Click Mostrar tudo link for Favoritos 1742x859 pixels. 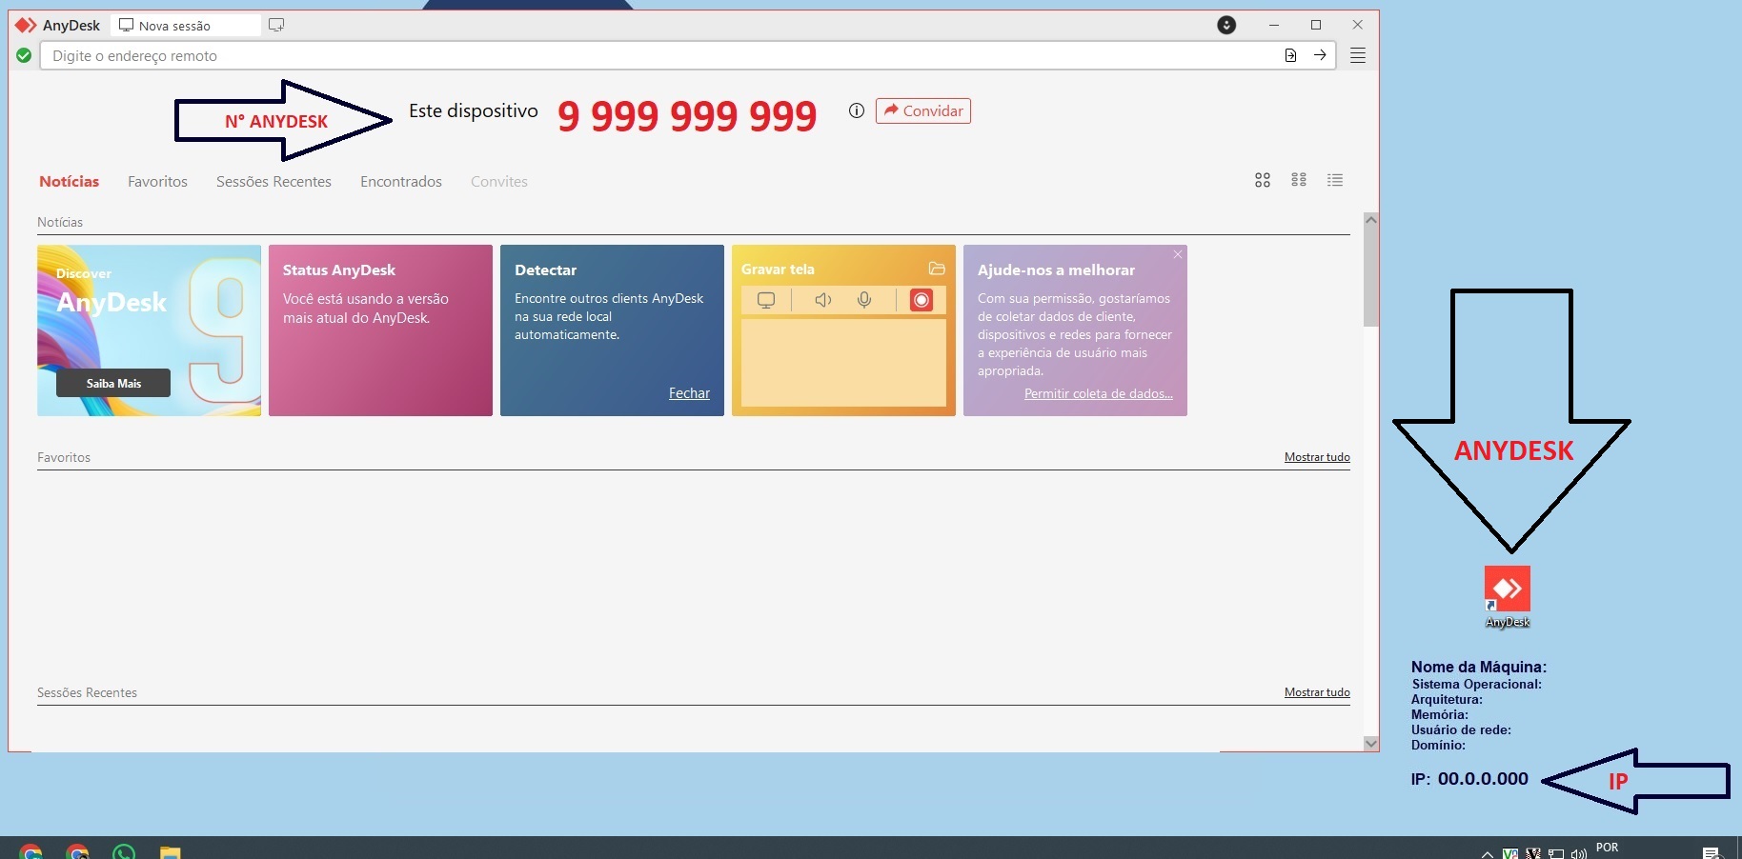[1317, 457]
